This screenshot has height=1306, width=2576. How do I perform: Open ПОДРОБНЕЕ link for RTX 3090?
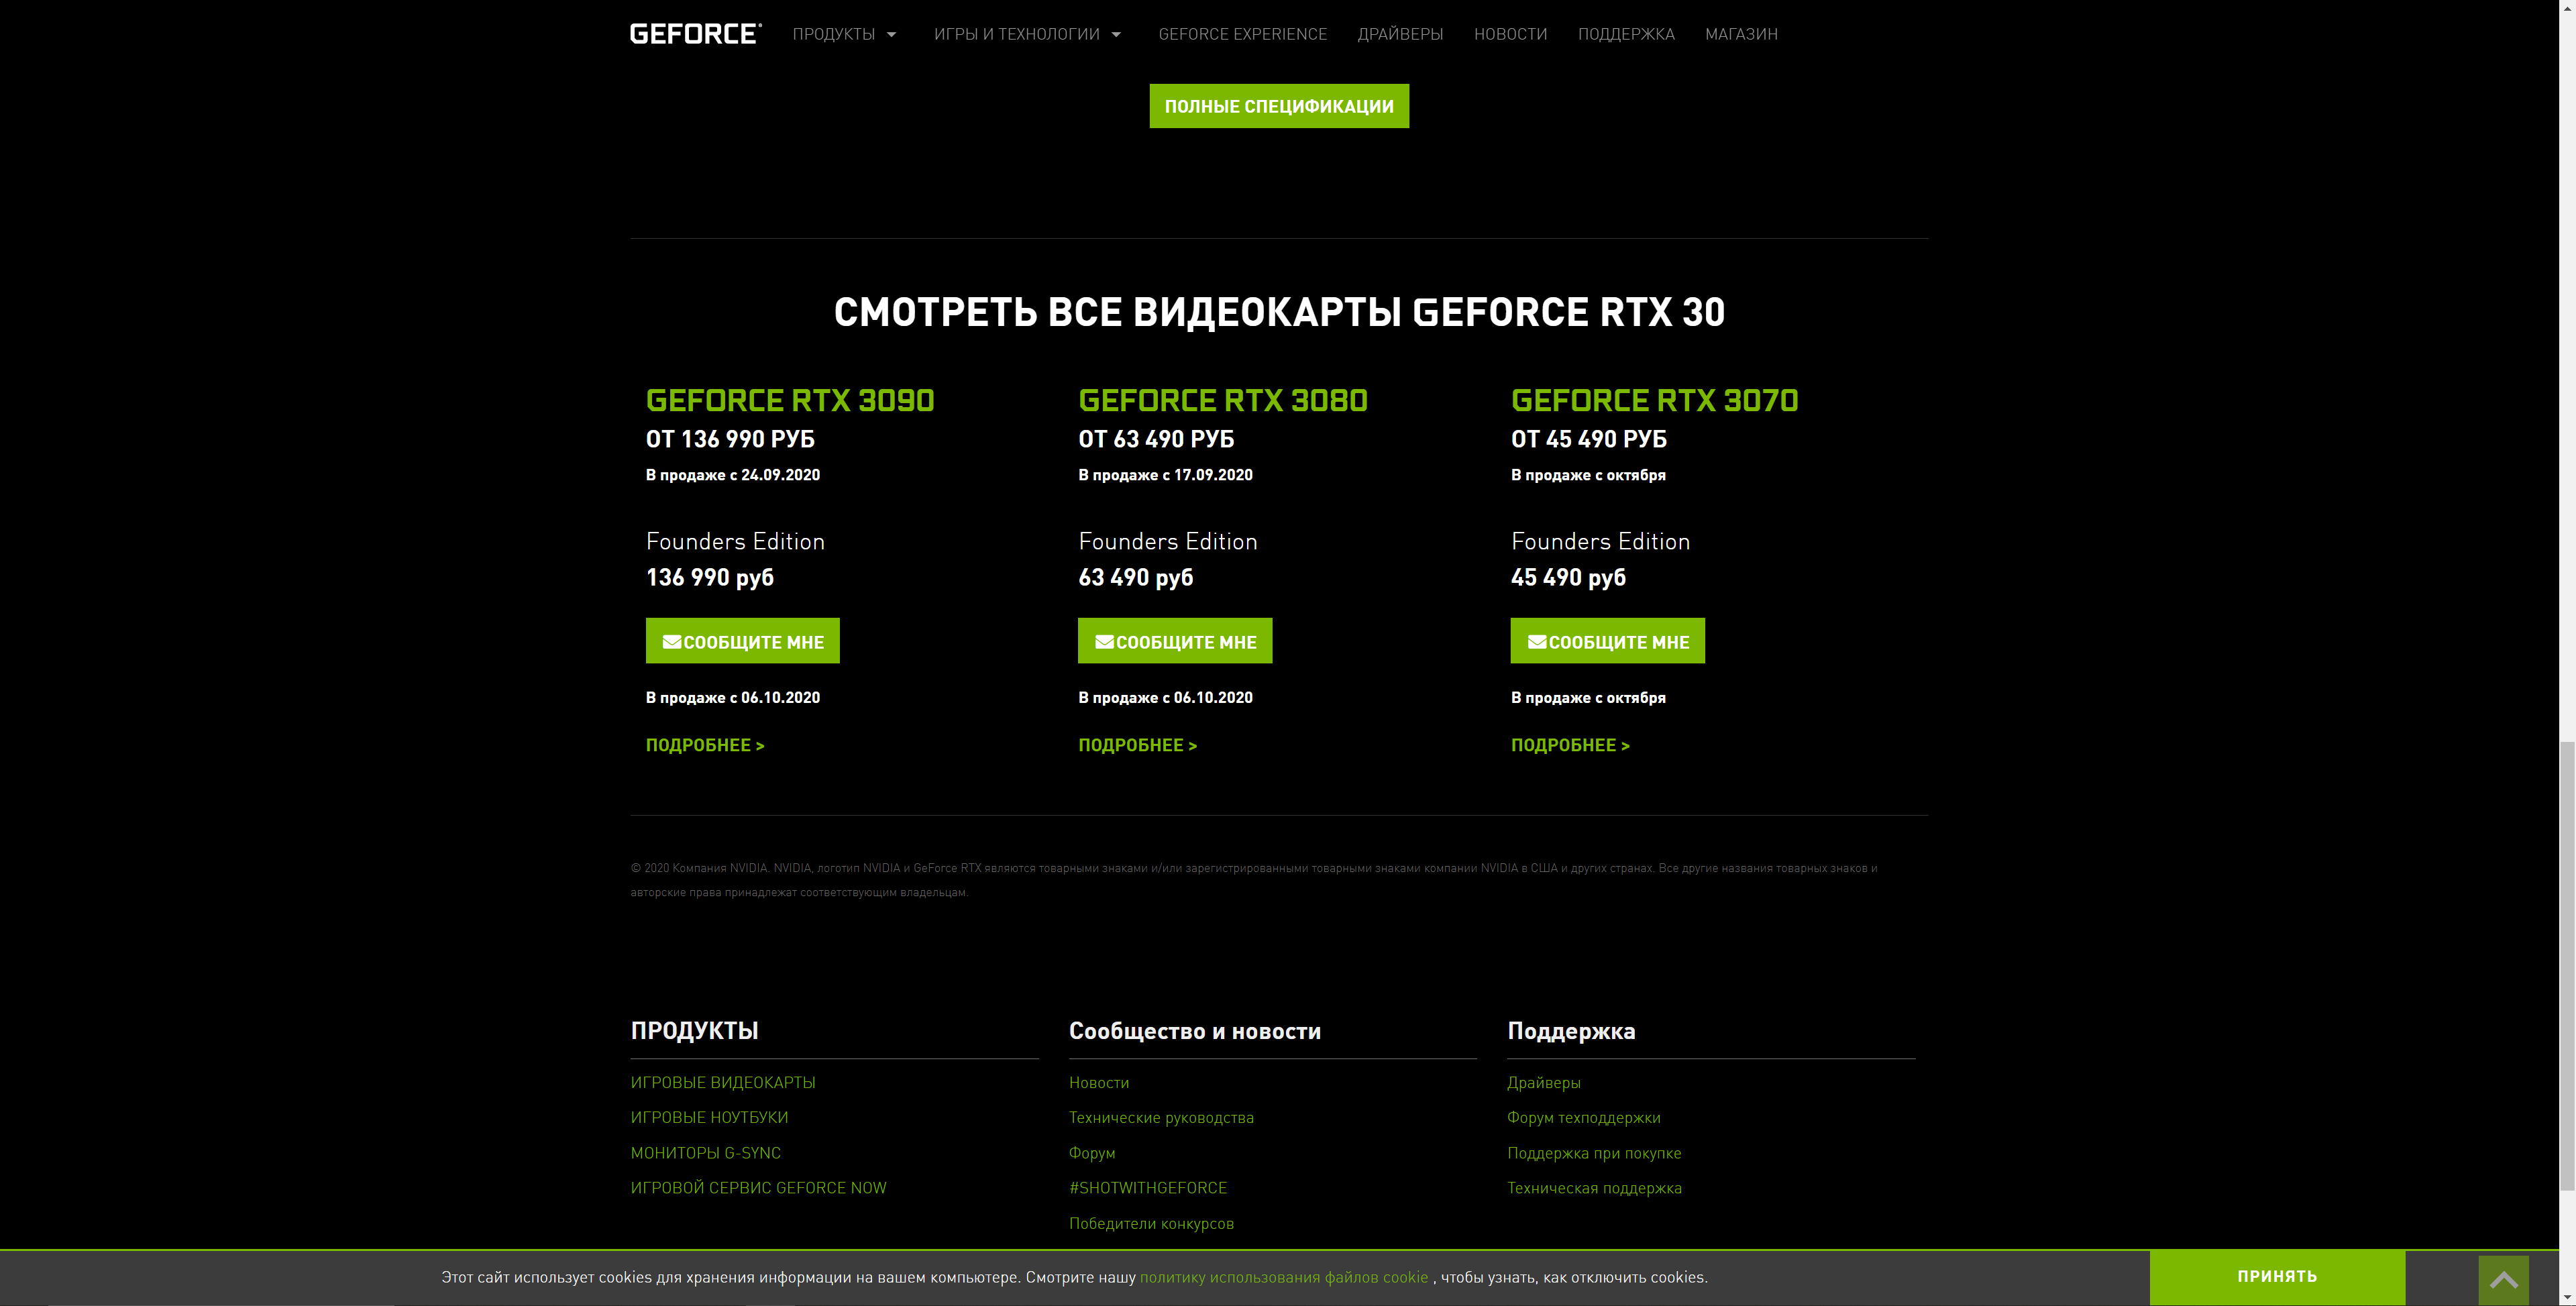[705, 745]
